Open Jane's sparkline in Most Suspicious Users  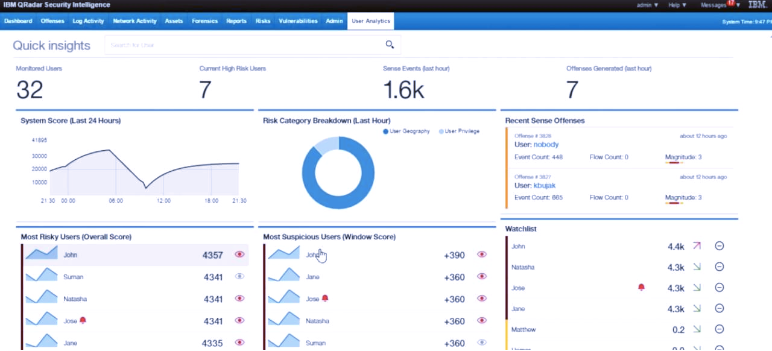click(283, 276)
